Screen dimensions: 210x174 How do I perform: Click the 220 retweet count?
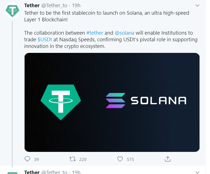[x=83, y=159]
